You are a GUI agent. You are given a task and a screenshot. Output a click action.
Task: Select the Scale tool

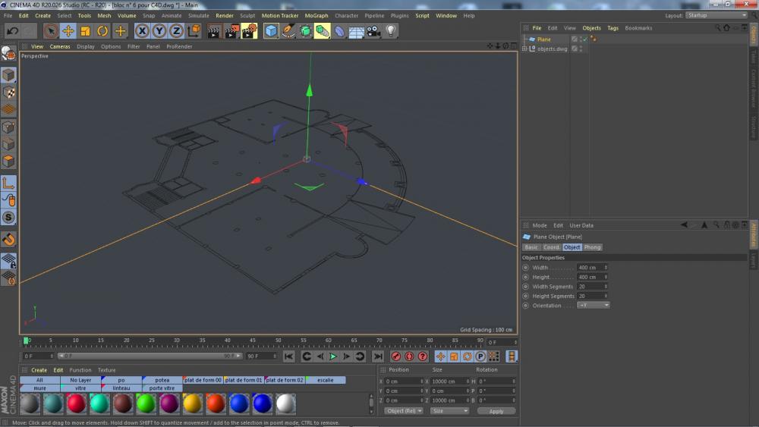pos(85,31)
